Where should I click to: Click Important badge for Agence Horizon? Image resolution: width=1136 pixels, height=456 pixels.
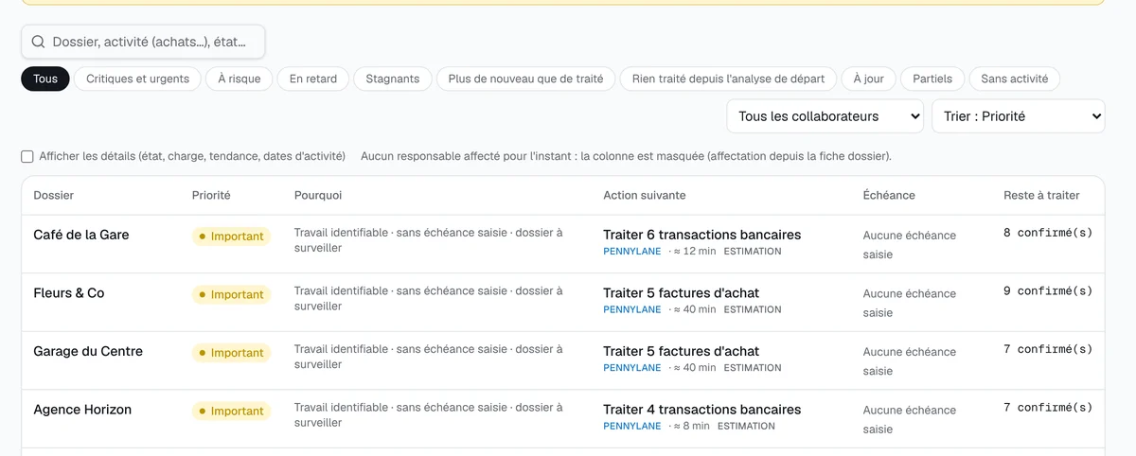point(231,411)
